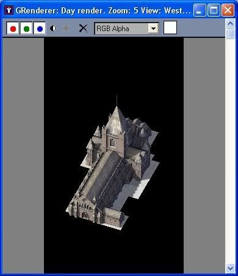Click the white color swatch in toolbar
The width and height of the screenshot is (238, 276).
(x=170, y=27)
